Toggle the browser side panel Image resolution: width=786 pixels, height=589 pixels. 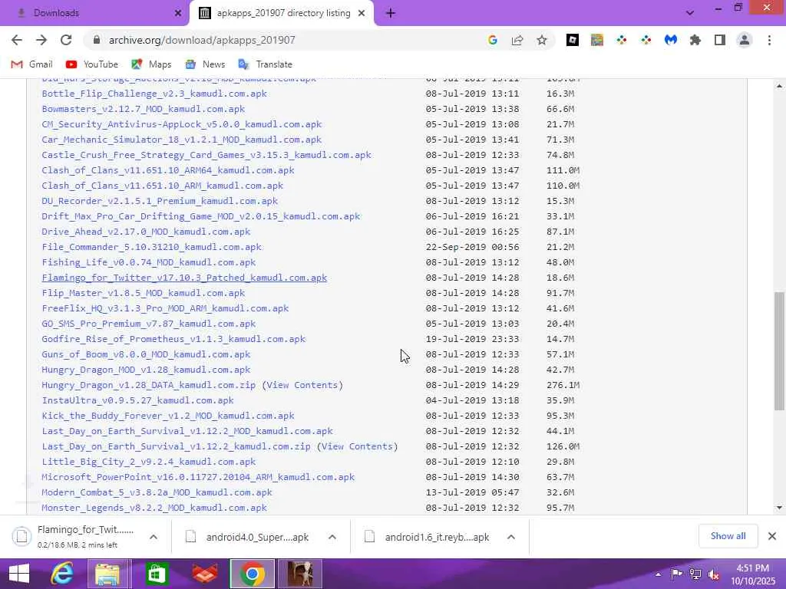720,40
